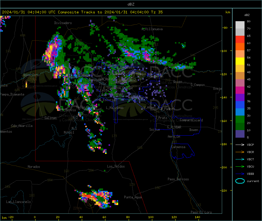Image resolution: width=262 pixels, height=221 pixels.
Task: Click the R_Padre map label
Action: coord(167,109)
